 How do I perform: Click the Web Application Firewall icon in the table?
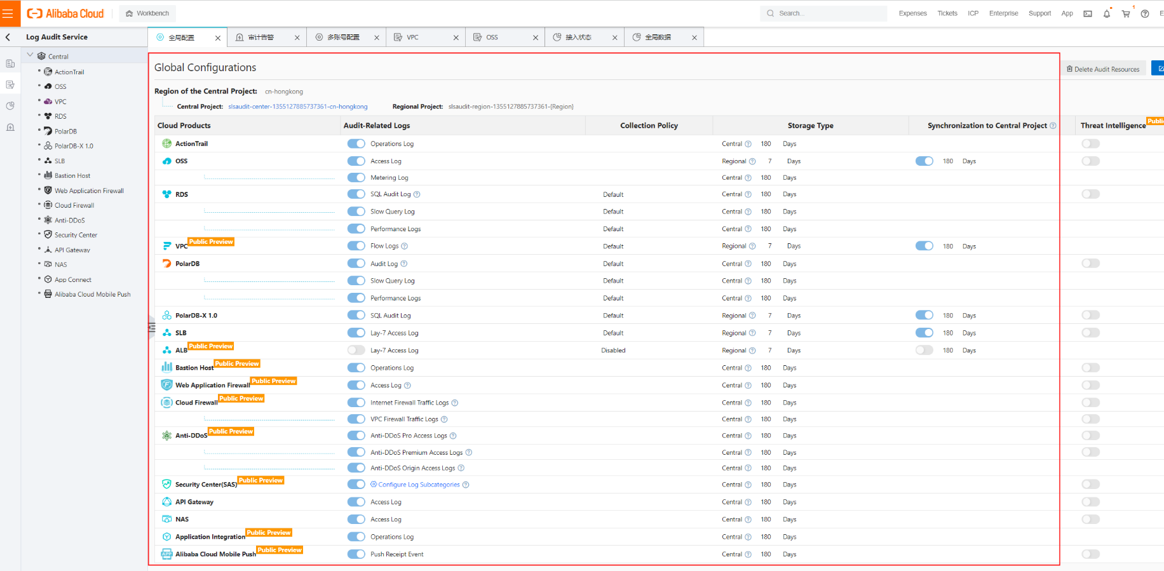pos(166,385)
